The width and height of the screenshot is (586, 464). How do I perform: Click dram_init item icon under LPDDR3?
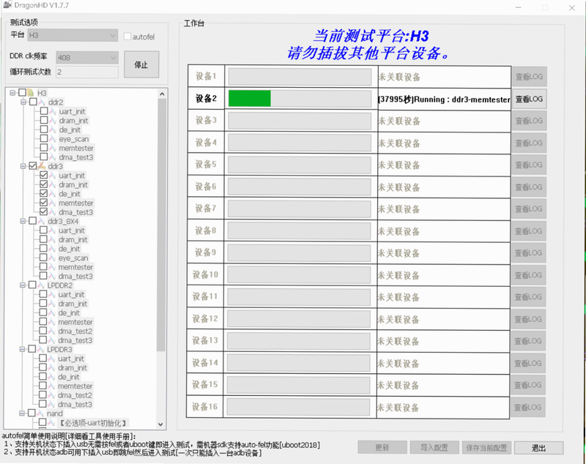52,367
